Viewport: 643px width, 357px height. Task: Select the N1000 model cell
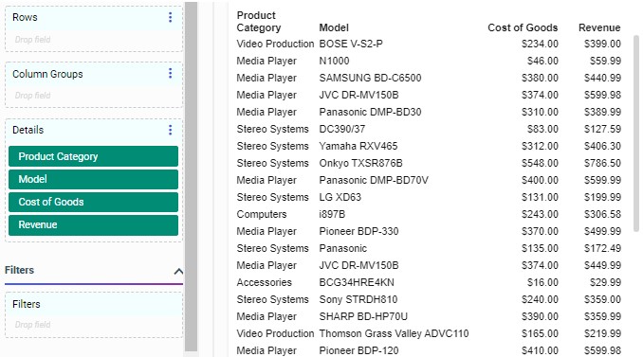pos(334,61)
